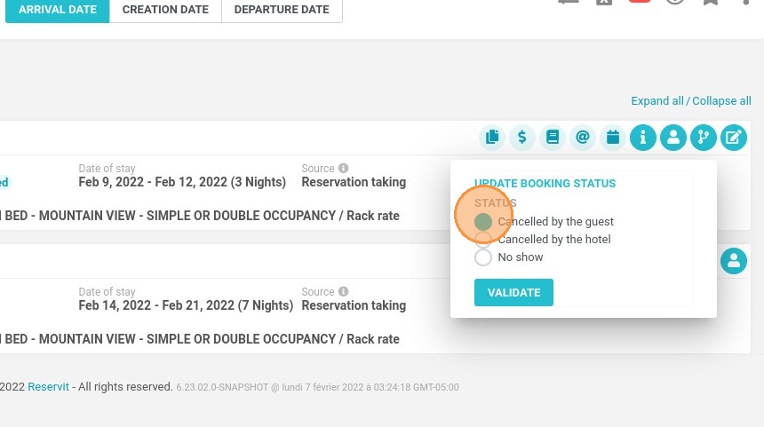Click the edit booking pencil icon

(x=734, y=138)
